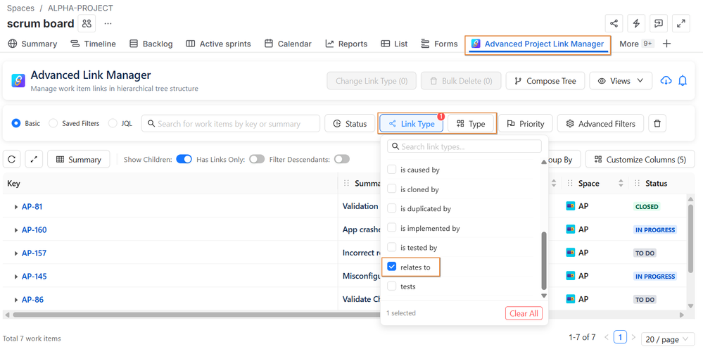Screen dimensions: 703x354
Task: Enter full screen with the expand arrows icon
Action: (681, 23)
